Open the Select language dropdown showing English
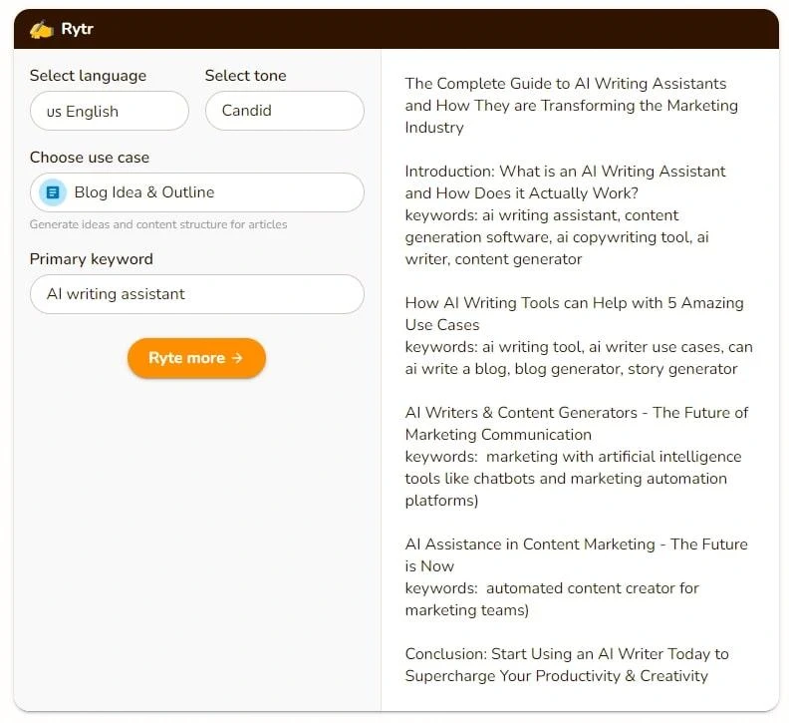This screenshot has width=789, height=723. (x=109, y=111)
